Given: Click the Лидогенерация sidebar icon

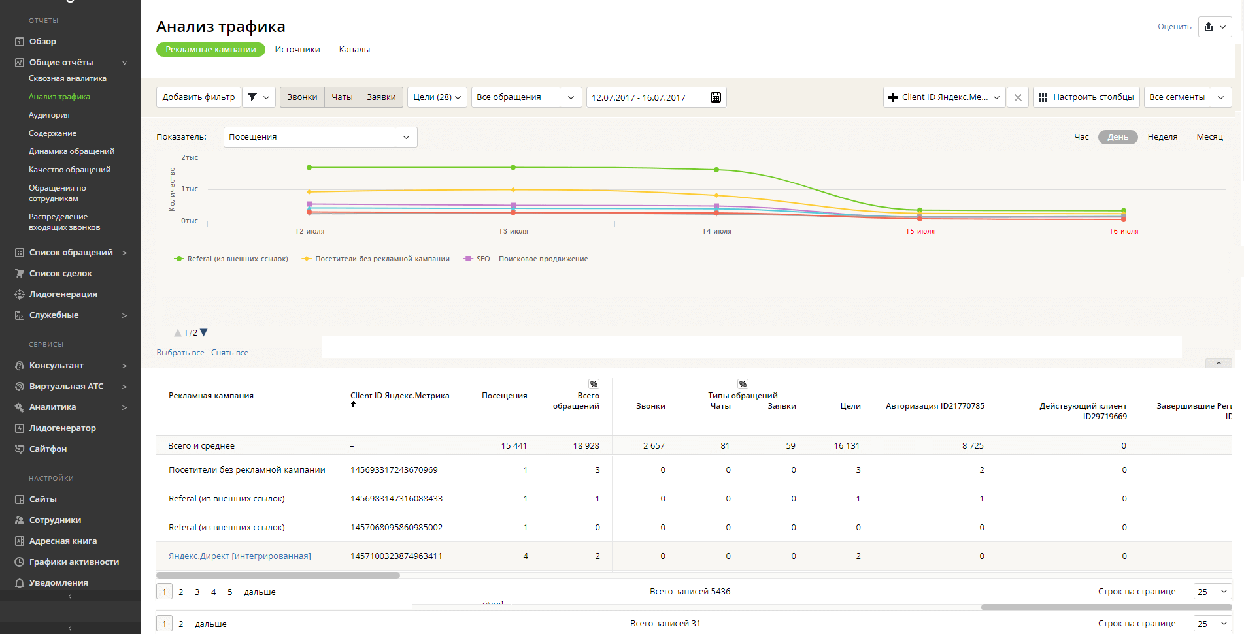Looking at the screenshot, I should [20, 294].
